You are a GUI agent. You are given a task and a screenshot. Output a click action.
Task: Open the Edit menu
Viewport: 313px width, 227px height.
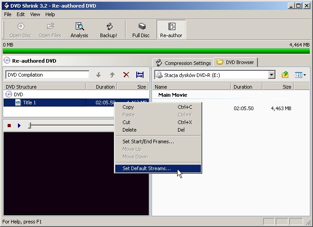(21, 14)
